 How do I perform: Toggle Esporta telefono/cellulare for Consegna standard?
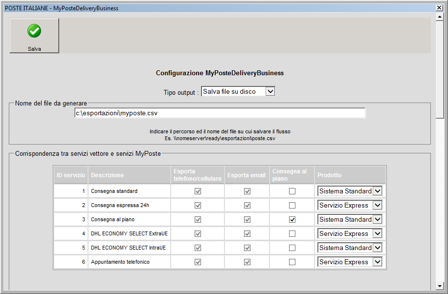[x=198, y=191]
